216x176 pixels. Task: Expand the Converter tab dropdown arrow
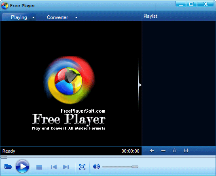point(76,17)
